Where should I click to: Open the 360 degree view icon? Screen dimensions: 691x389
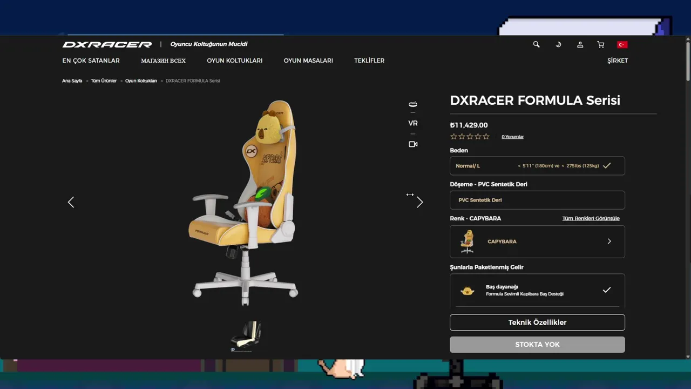[413, 104]
